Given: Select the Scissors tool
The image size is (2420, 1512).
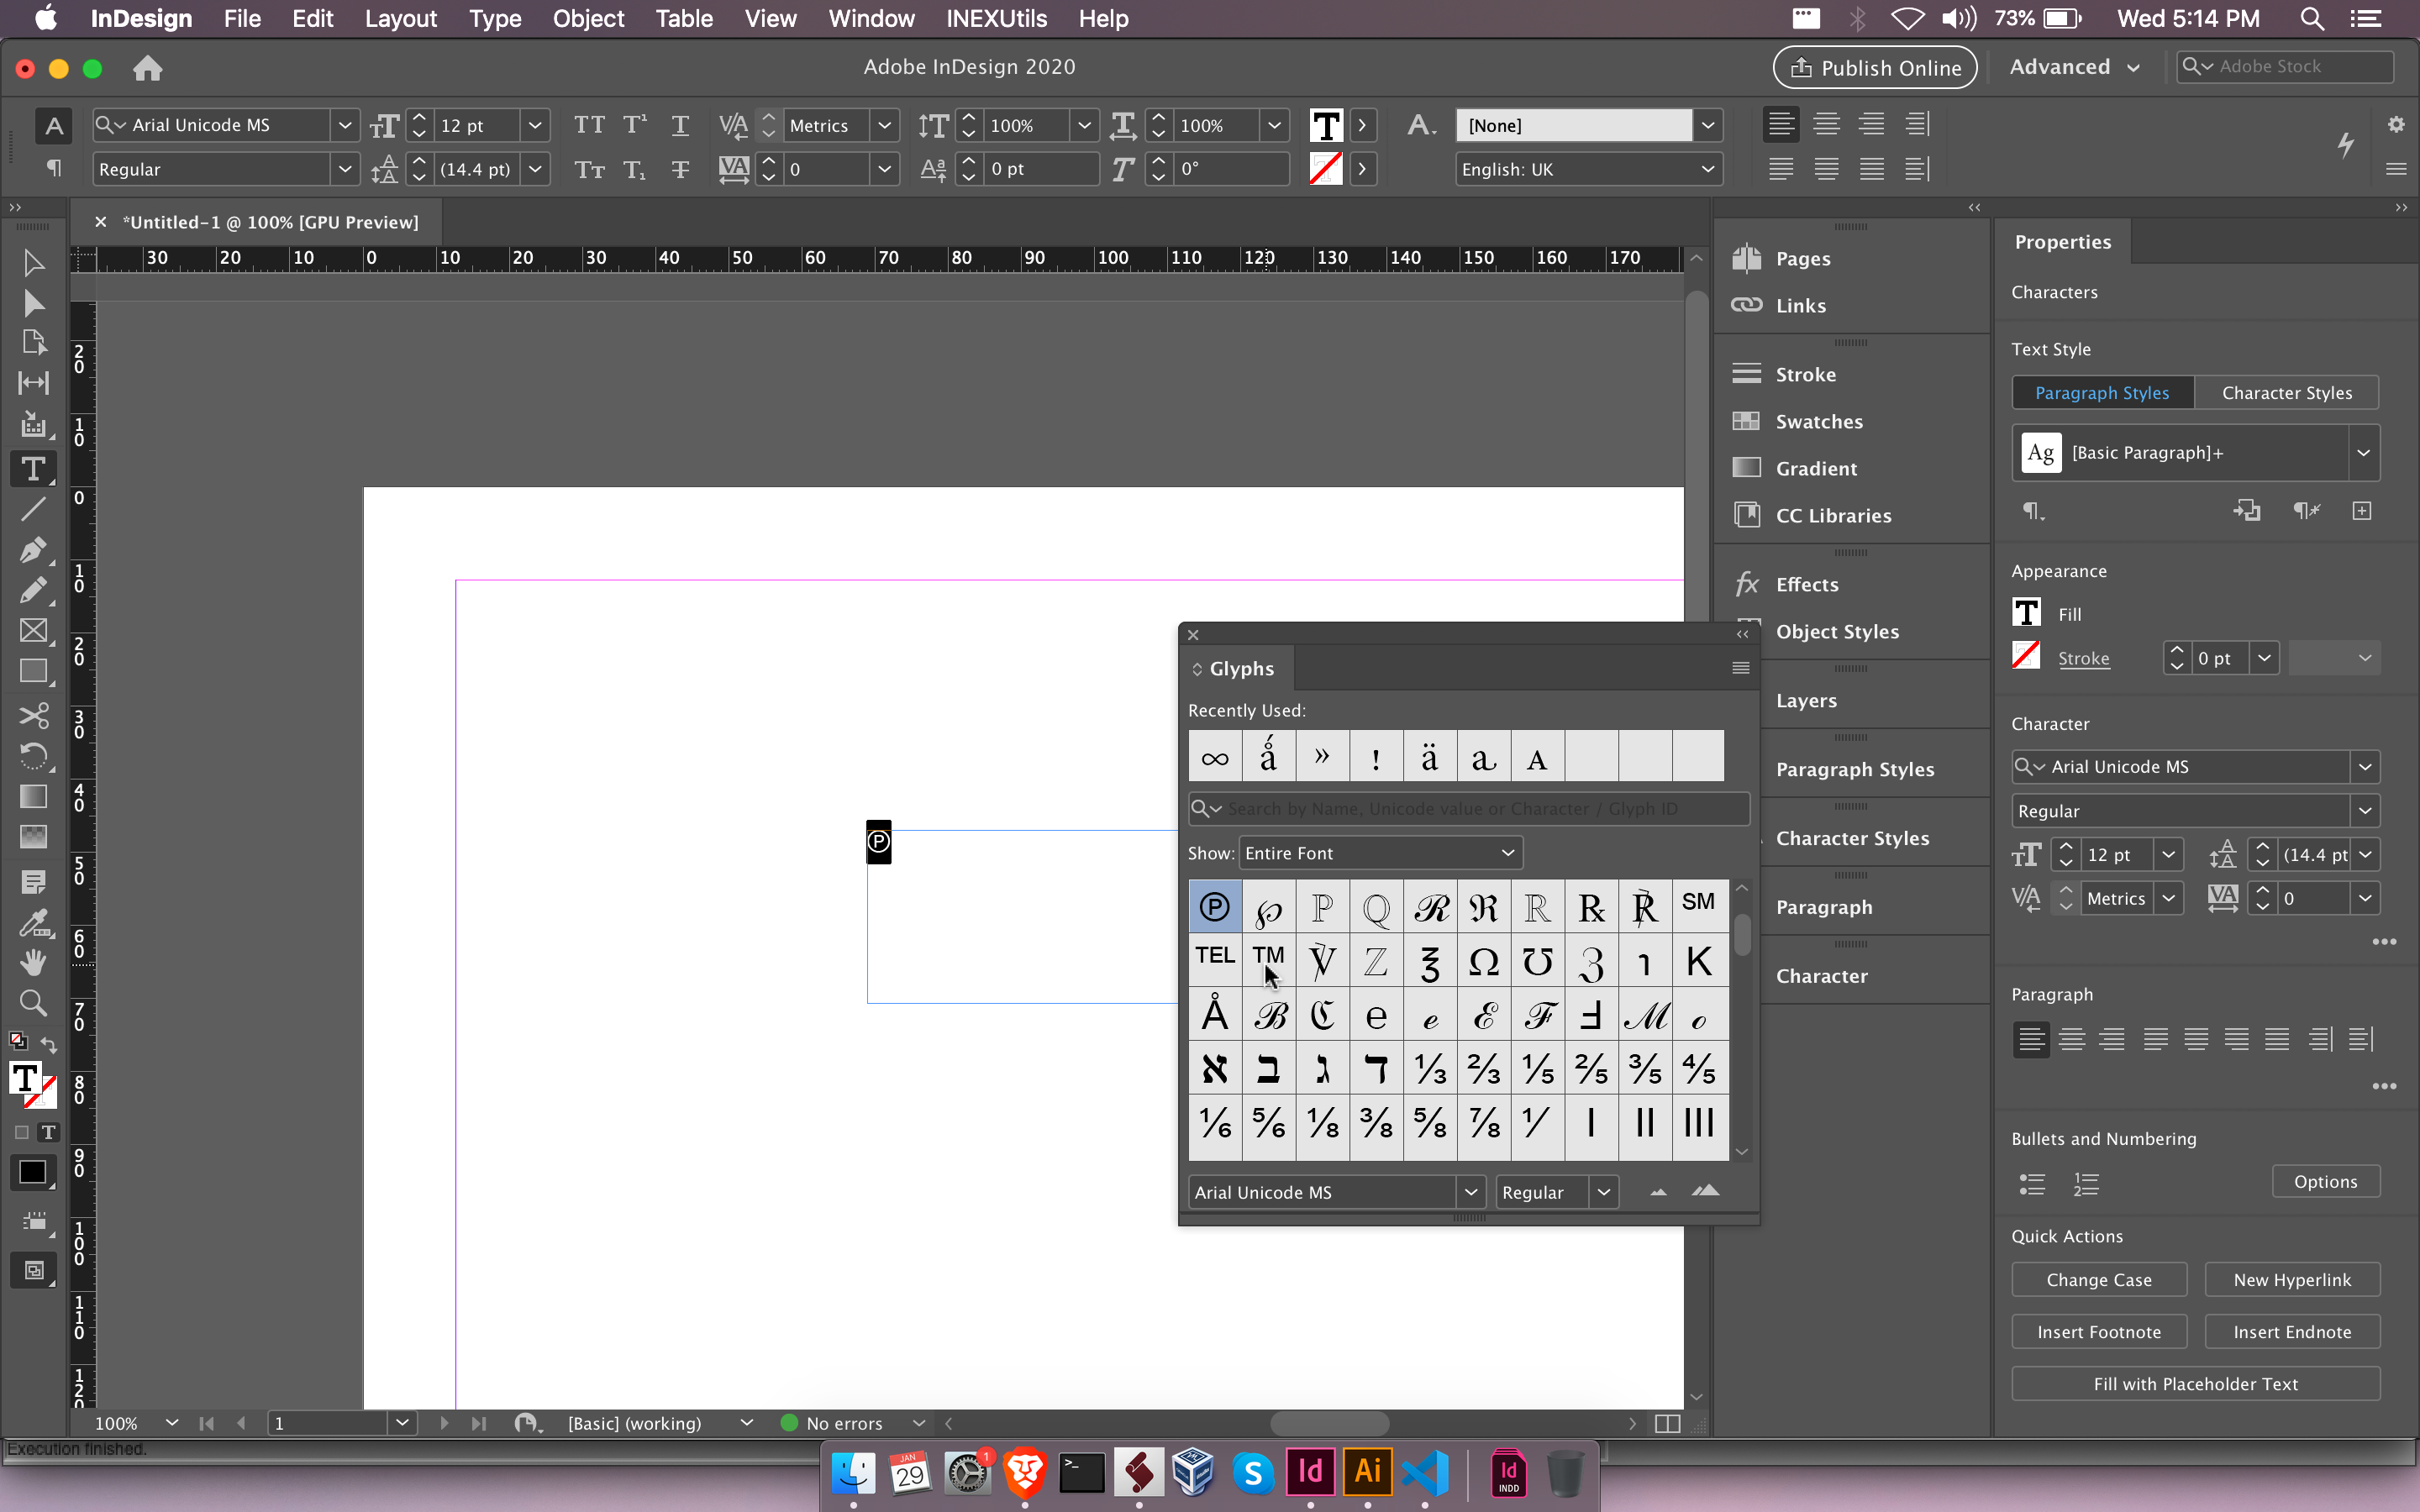Looking at the screenshot, I should (33, 716).
